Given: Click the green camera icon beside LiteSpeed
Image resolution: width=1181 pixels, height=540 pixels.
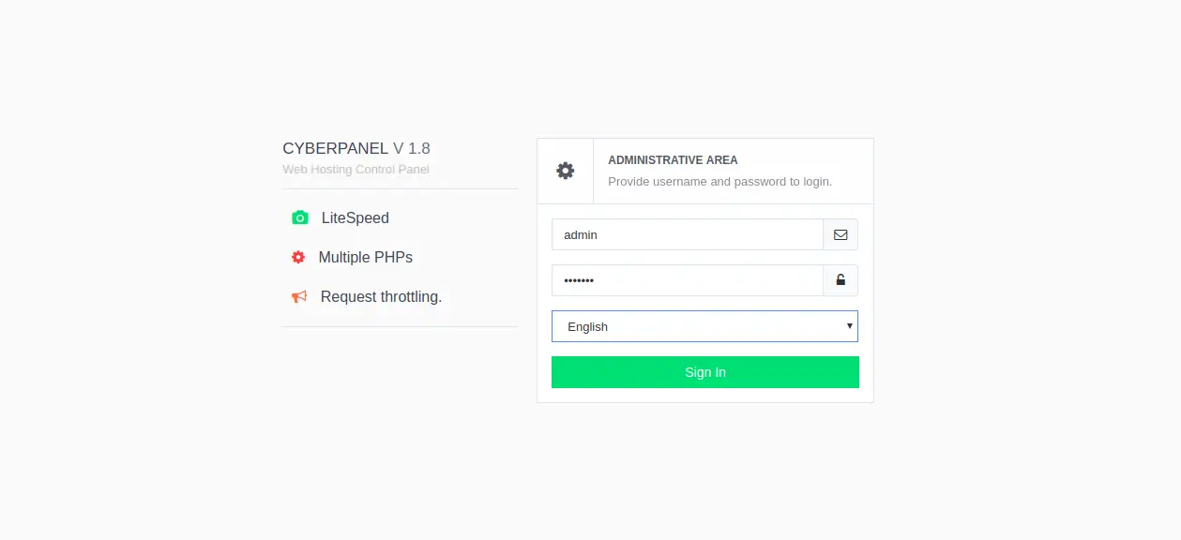Looking at the screenshot, I should [300, 217].
